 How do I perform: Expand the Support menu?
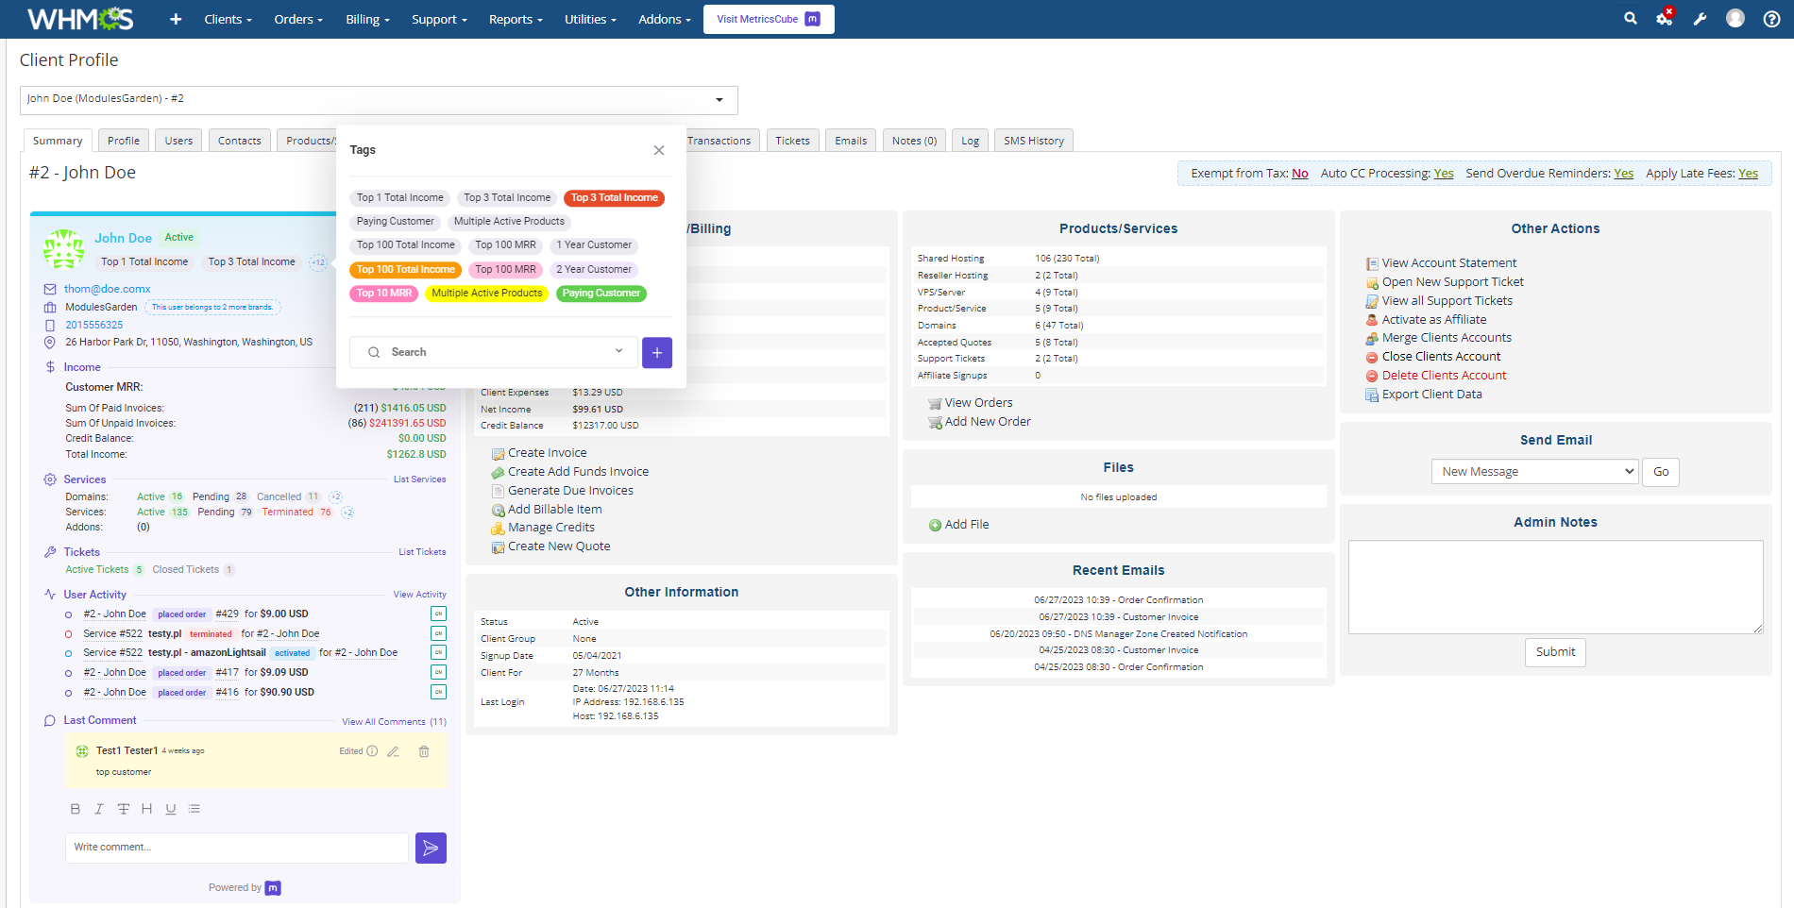coord(439,19)
